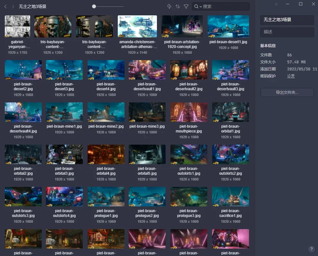Screen dimensions: 318x256
Task: Select the piet-braun-outskirts1.jpg thumbnail
Action: (x=189, y=154)
